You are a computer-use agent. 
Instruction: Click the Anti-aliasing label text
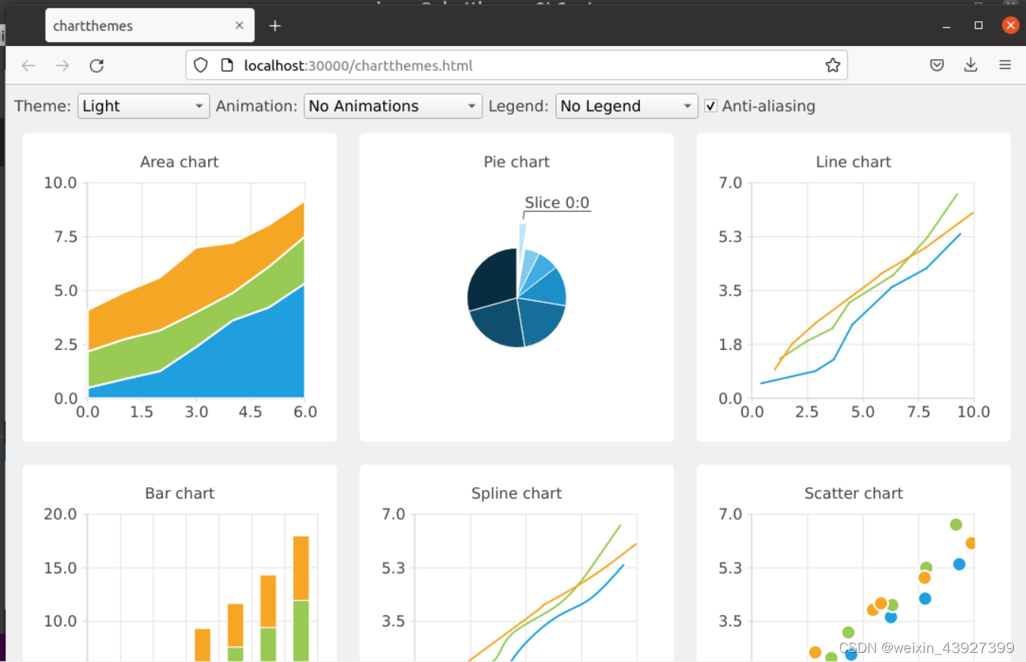click(x=769, y=106)
